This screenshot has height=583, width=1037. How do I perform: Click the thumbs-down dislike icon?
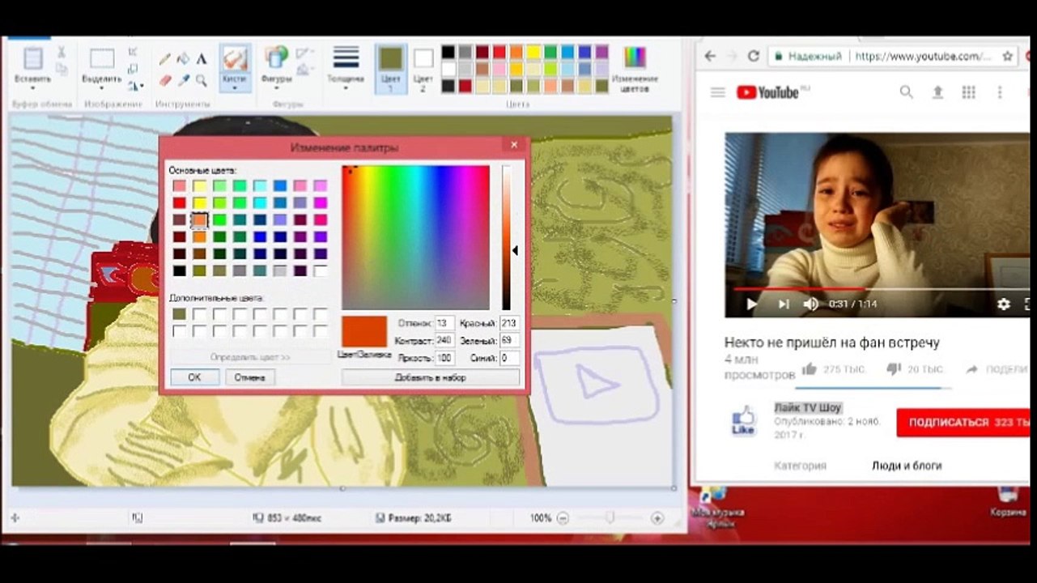click(x=894, y=369)
